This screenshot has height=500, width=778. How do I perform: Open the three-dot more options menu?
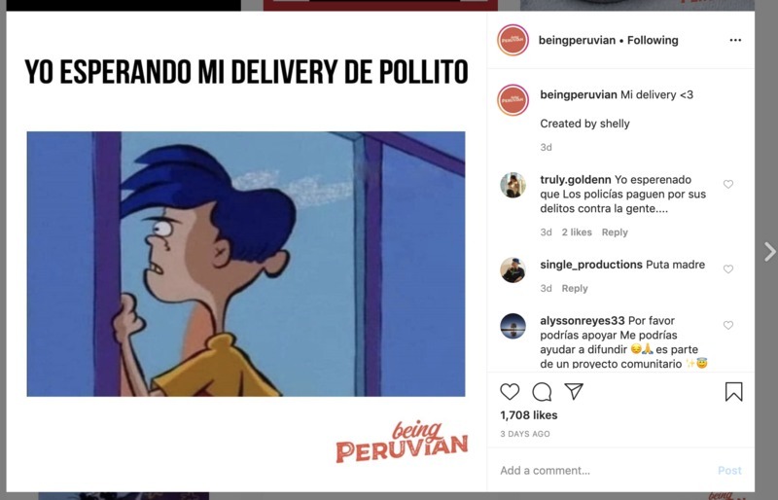pyautogui.click(x=735, y=40)
